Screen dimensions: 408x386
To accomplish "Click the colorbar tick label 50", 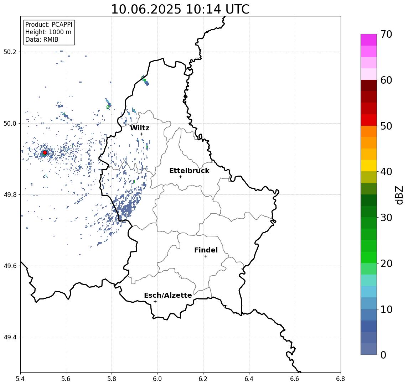I will click(x=386, y=126).
